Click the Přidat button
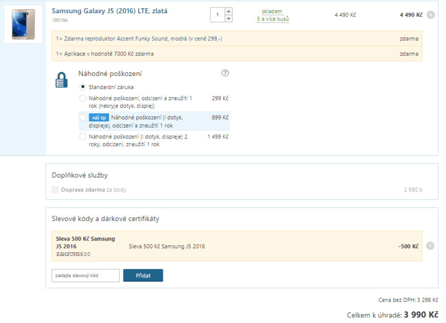Viewport: 446px width, 323px height. click(143, 275)
